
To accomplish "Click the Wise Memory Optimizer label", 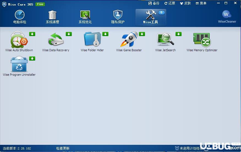I will tap(202, 50).
